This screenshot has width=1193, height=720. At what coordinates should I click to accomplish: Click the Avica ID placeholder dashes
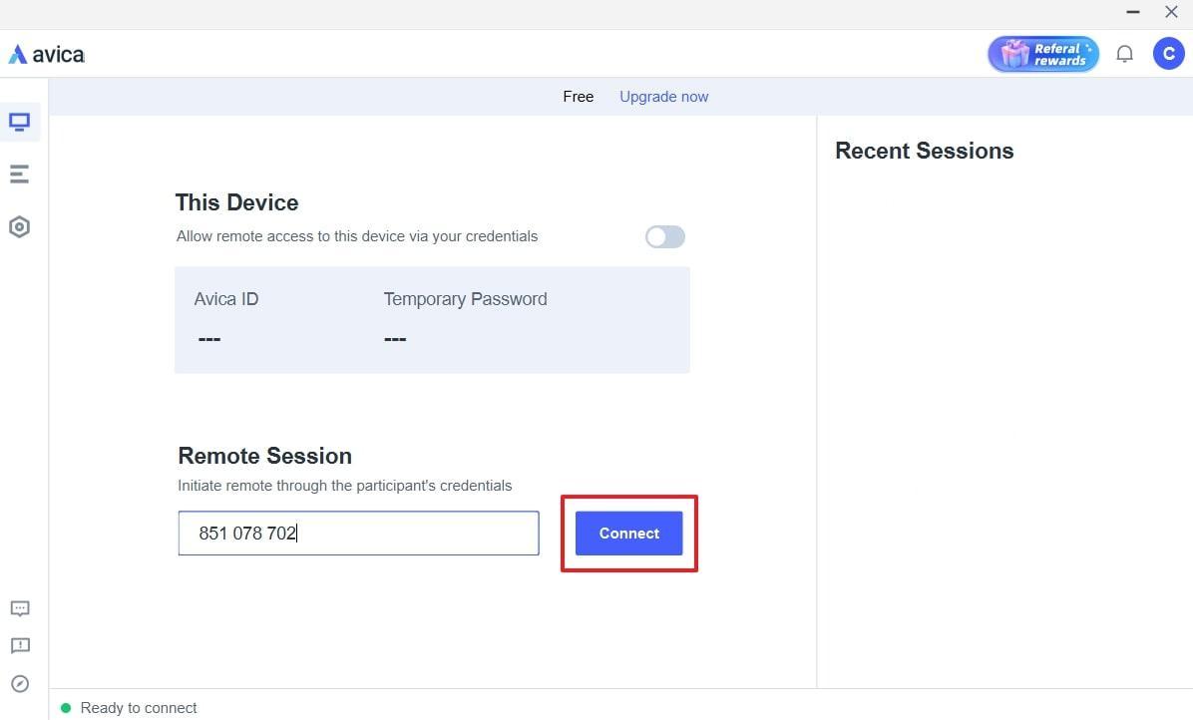pos(208,338)
